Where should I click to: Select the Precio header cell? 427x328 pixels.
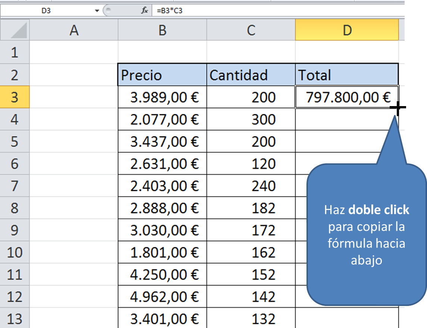(162, 75)
